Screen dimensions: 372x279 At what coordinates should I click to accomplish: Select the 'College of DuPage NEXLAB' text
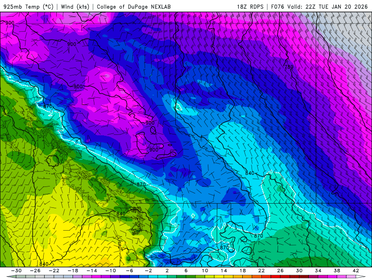(133, 7)
